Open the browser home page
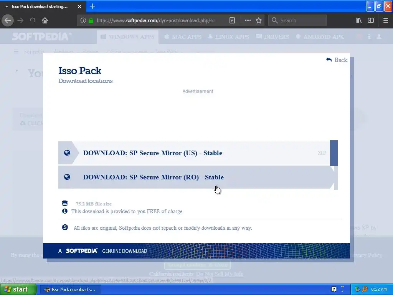The width and height of the screenshot is (393, 295). [x=45, y=21]
